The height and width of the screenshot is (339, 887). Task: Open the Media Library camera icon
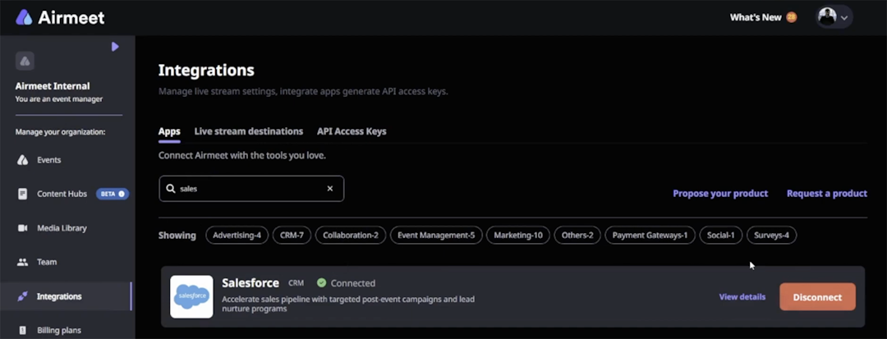coord(23,228)
